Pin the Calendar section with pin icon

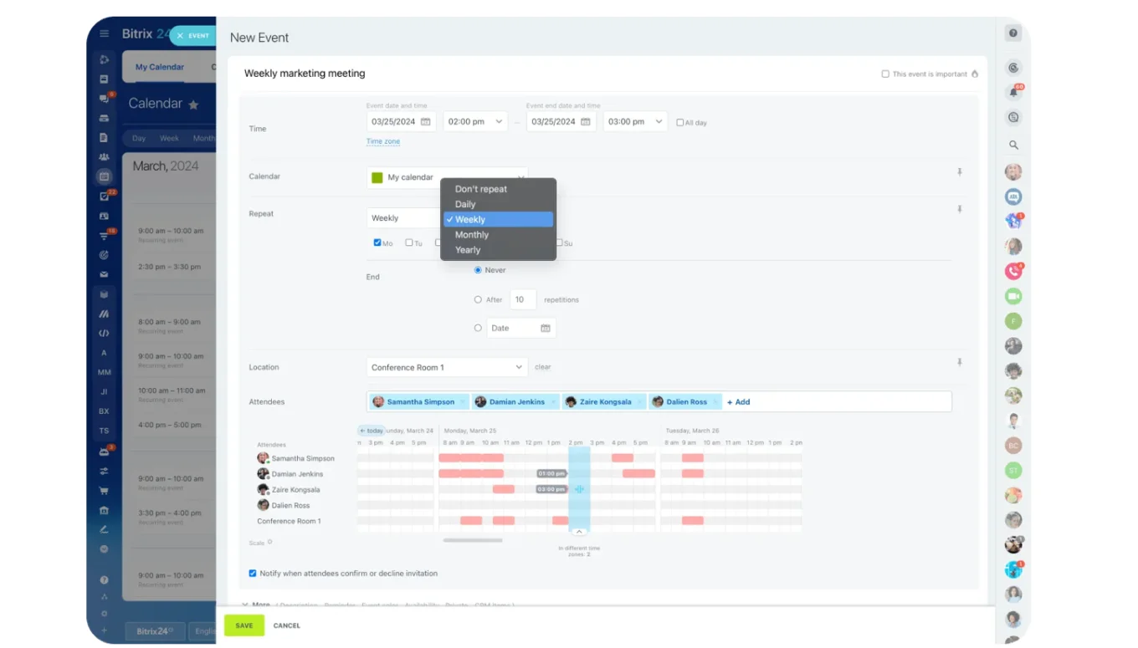(x=960, y=172)
